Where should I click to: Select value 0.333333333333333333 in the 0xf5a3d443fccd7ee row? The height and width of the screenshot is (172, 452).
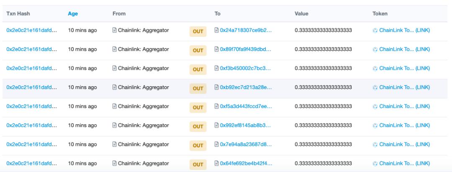tap(323, 106)
